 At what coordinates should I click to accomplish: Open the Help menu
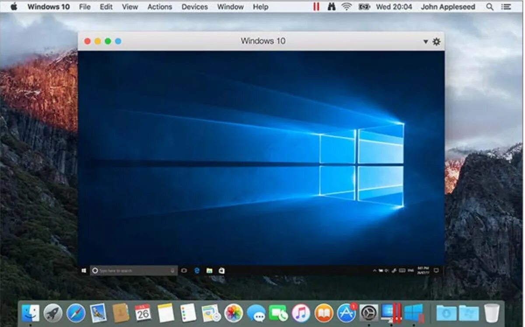pyautogui.click(x=260, y=7)
